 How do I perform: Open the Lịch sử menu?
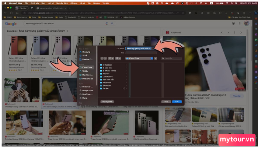50,3
